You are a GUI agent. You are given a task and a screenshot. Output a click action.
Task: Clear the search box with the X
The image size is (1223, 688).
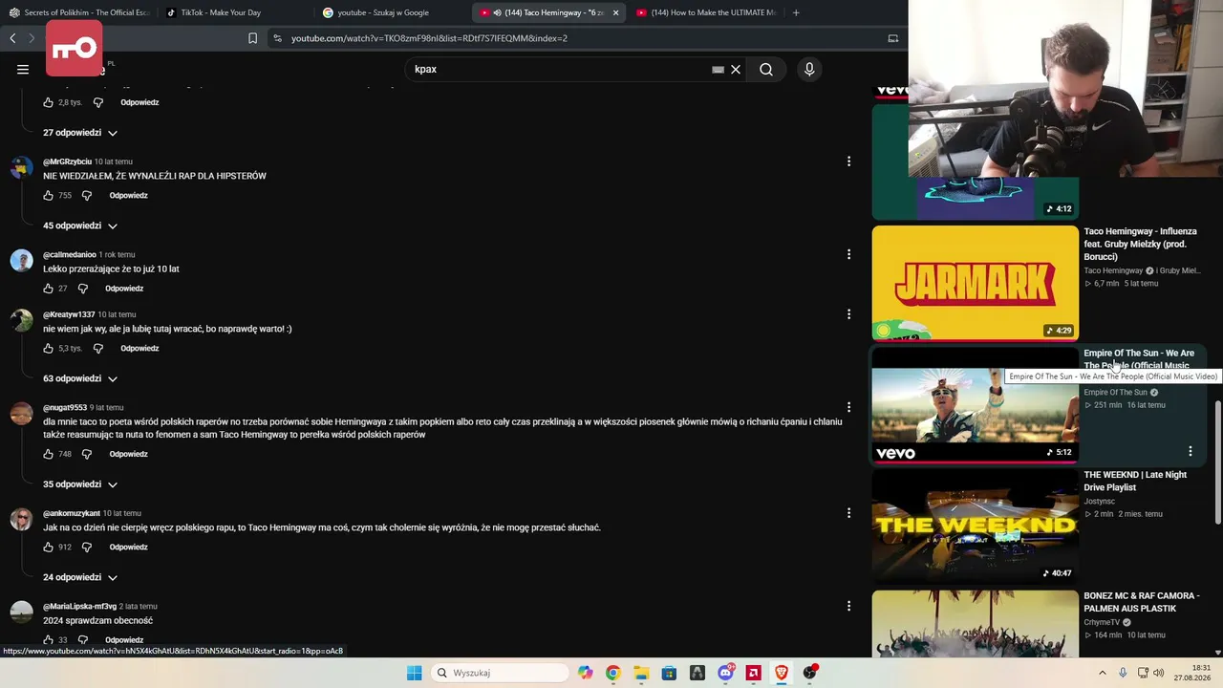click(736, 69)
